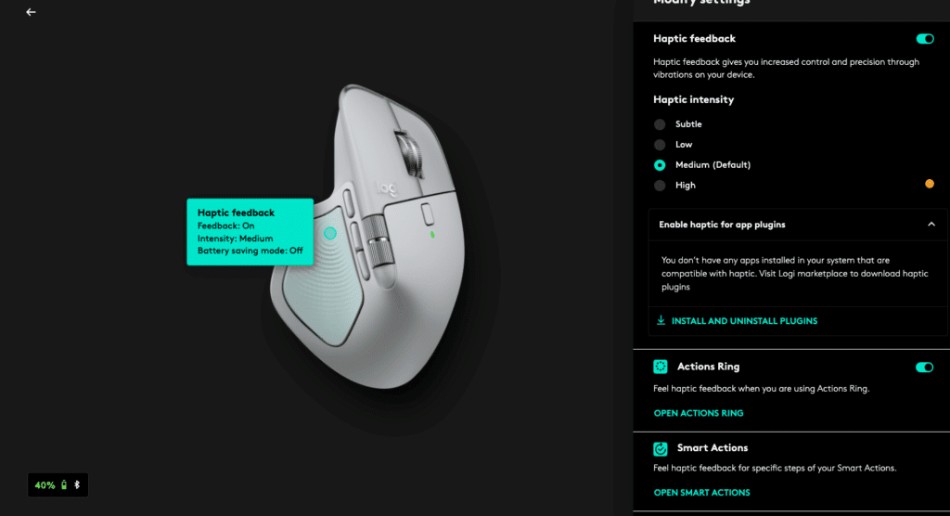Click Enable haptic for app plugins header

point(798,225)
